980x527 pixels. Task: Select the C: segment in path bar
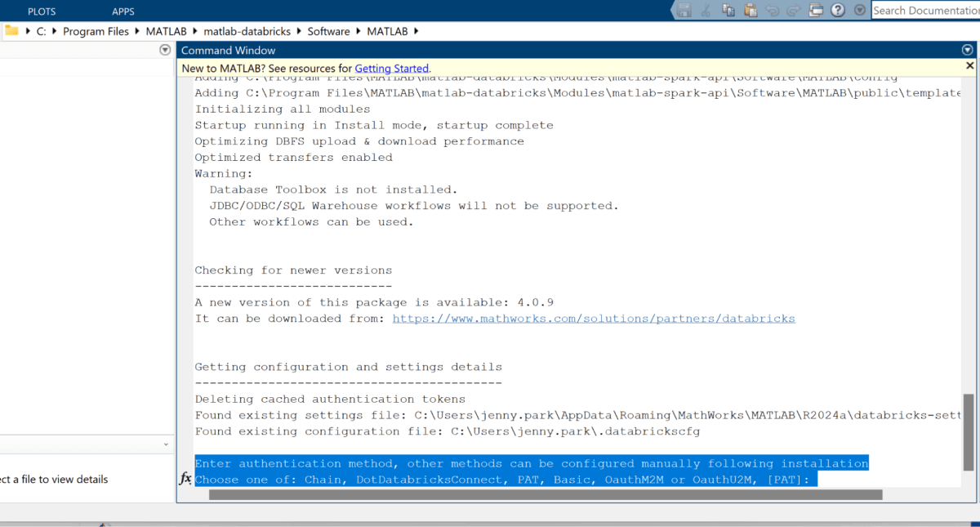click(x=42, y=31)
